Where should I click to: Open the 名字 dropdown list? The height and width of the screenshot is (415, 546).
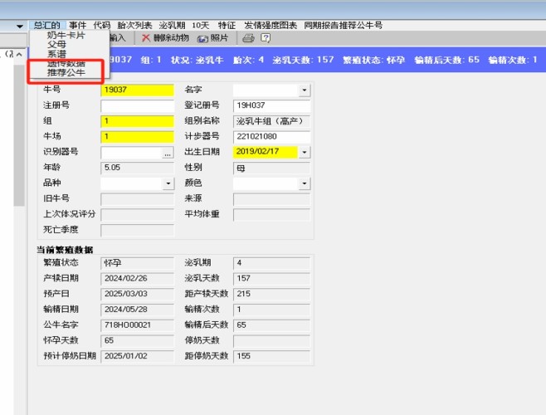point(305,90)
